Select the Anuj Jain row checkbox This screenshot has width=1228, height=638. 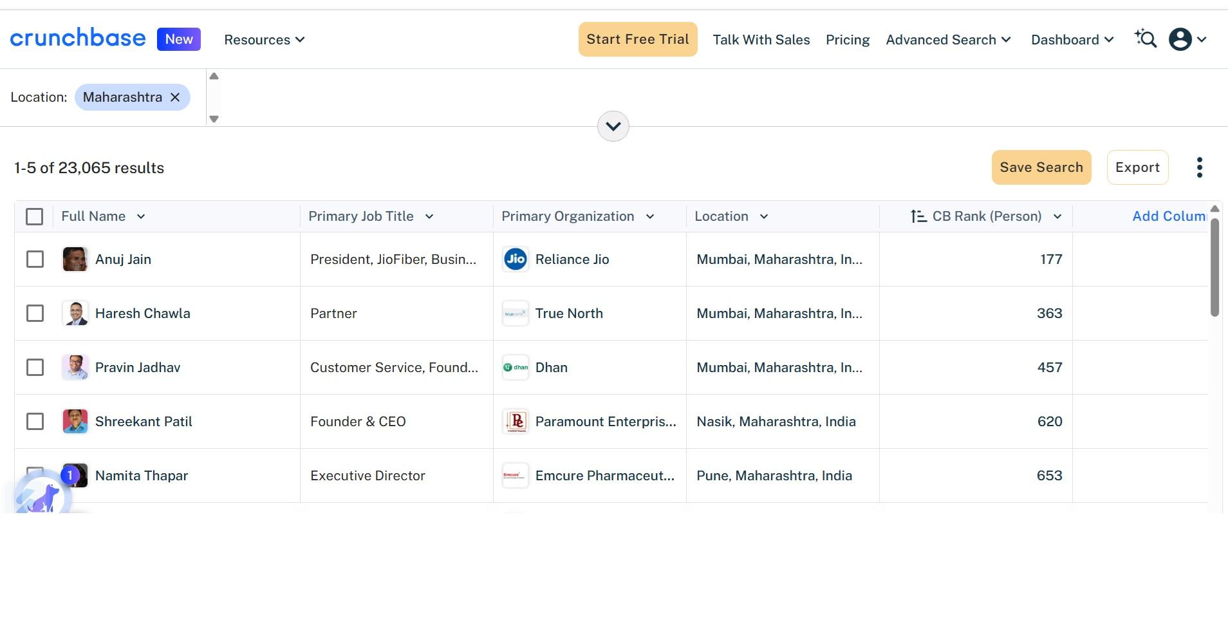point(35,259)
